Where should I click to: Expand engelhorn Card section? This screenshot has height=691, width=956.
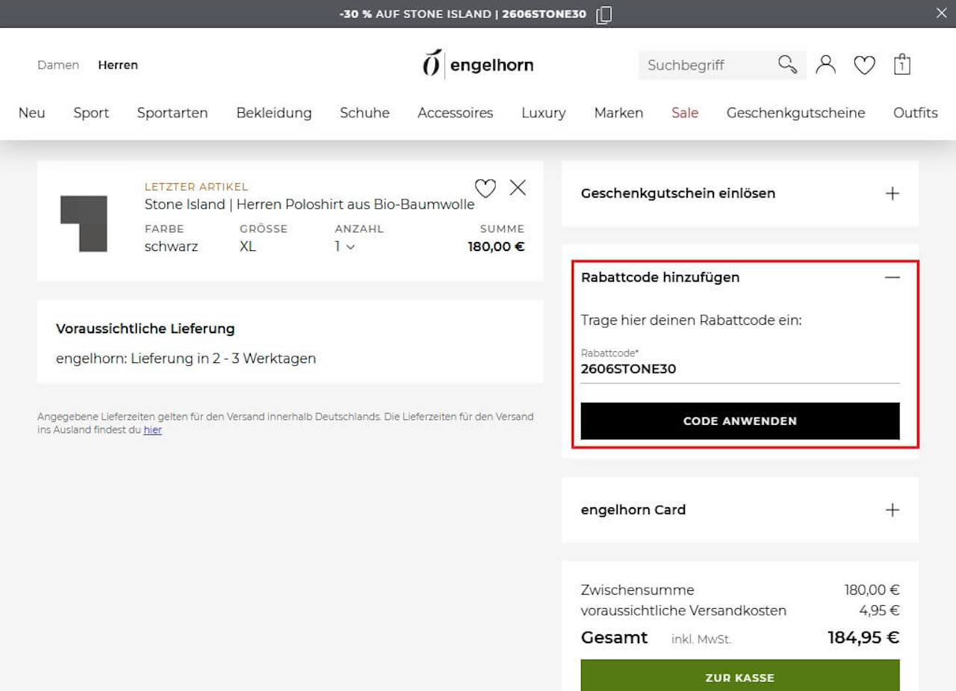coord(892,510)
